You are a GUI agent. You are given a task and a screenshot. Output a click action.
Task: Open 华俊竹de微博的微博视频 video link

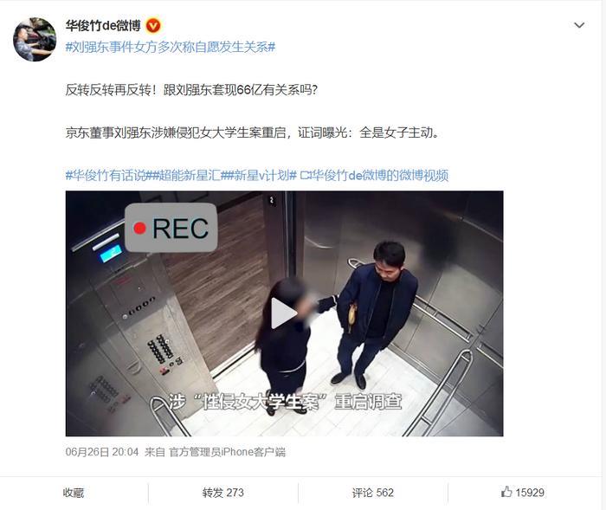tap(380, 176)
